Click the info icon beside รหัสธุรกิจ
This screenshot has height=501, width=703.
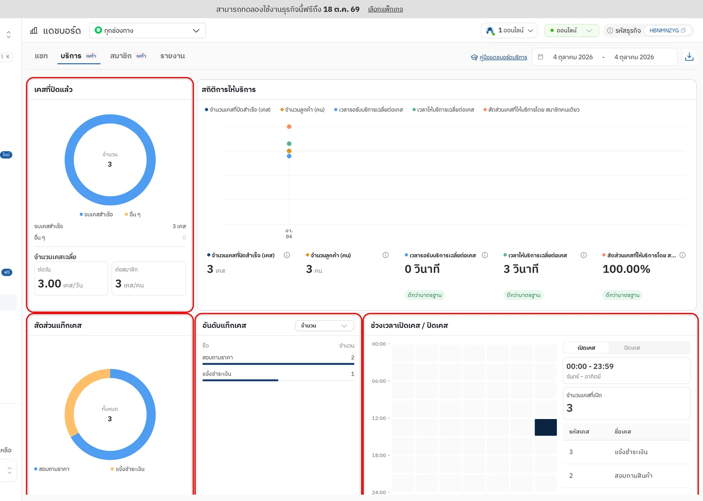click(x=610, y=31)
